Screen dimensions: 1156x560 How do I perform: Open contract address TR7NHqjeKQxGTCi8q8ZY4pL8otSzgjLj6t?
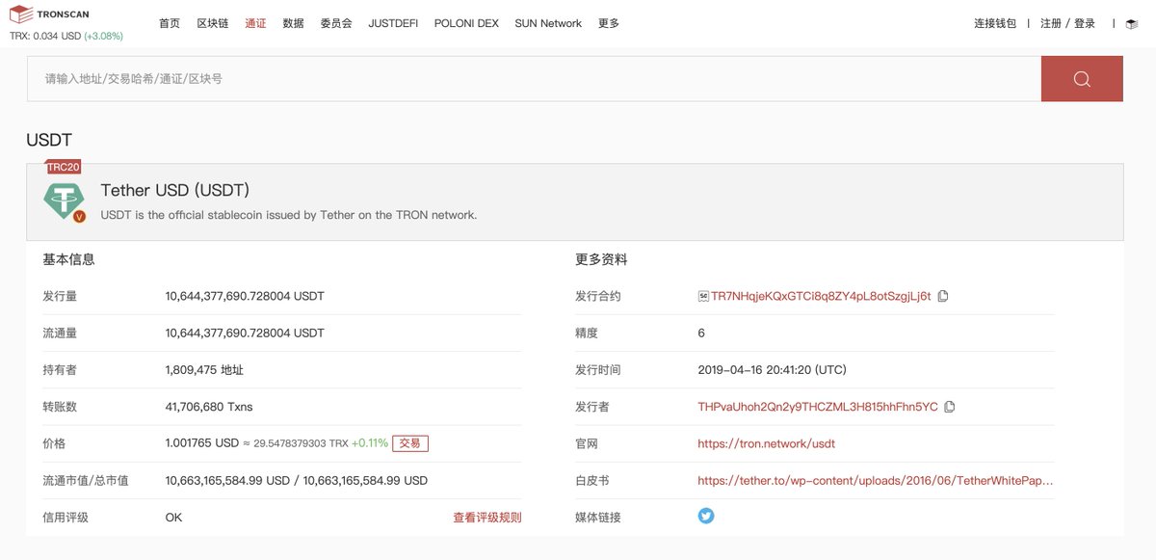821,296
